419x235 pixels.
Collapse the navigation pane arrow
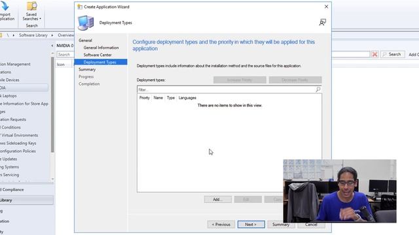pos(52,46)
